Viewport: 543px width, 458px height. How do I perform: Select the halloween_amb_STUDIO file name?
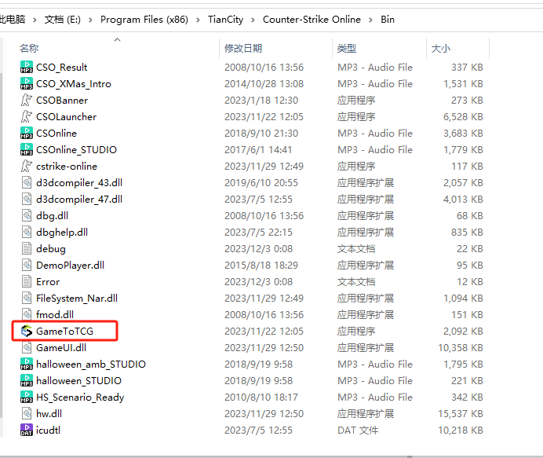pos(91,364)
